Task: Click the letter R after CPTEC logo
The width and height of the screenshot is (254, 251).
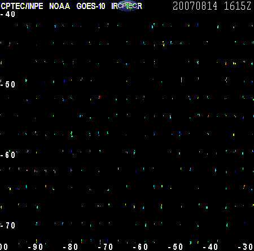Action: pyautogui.click(x=139, y=6)
